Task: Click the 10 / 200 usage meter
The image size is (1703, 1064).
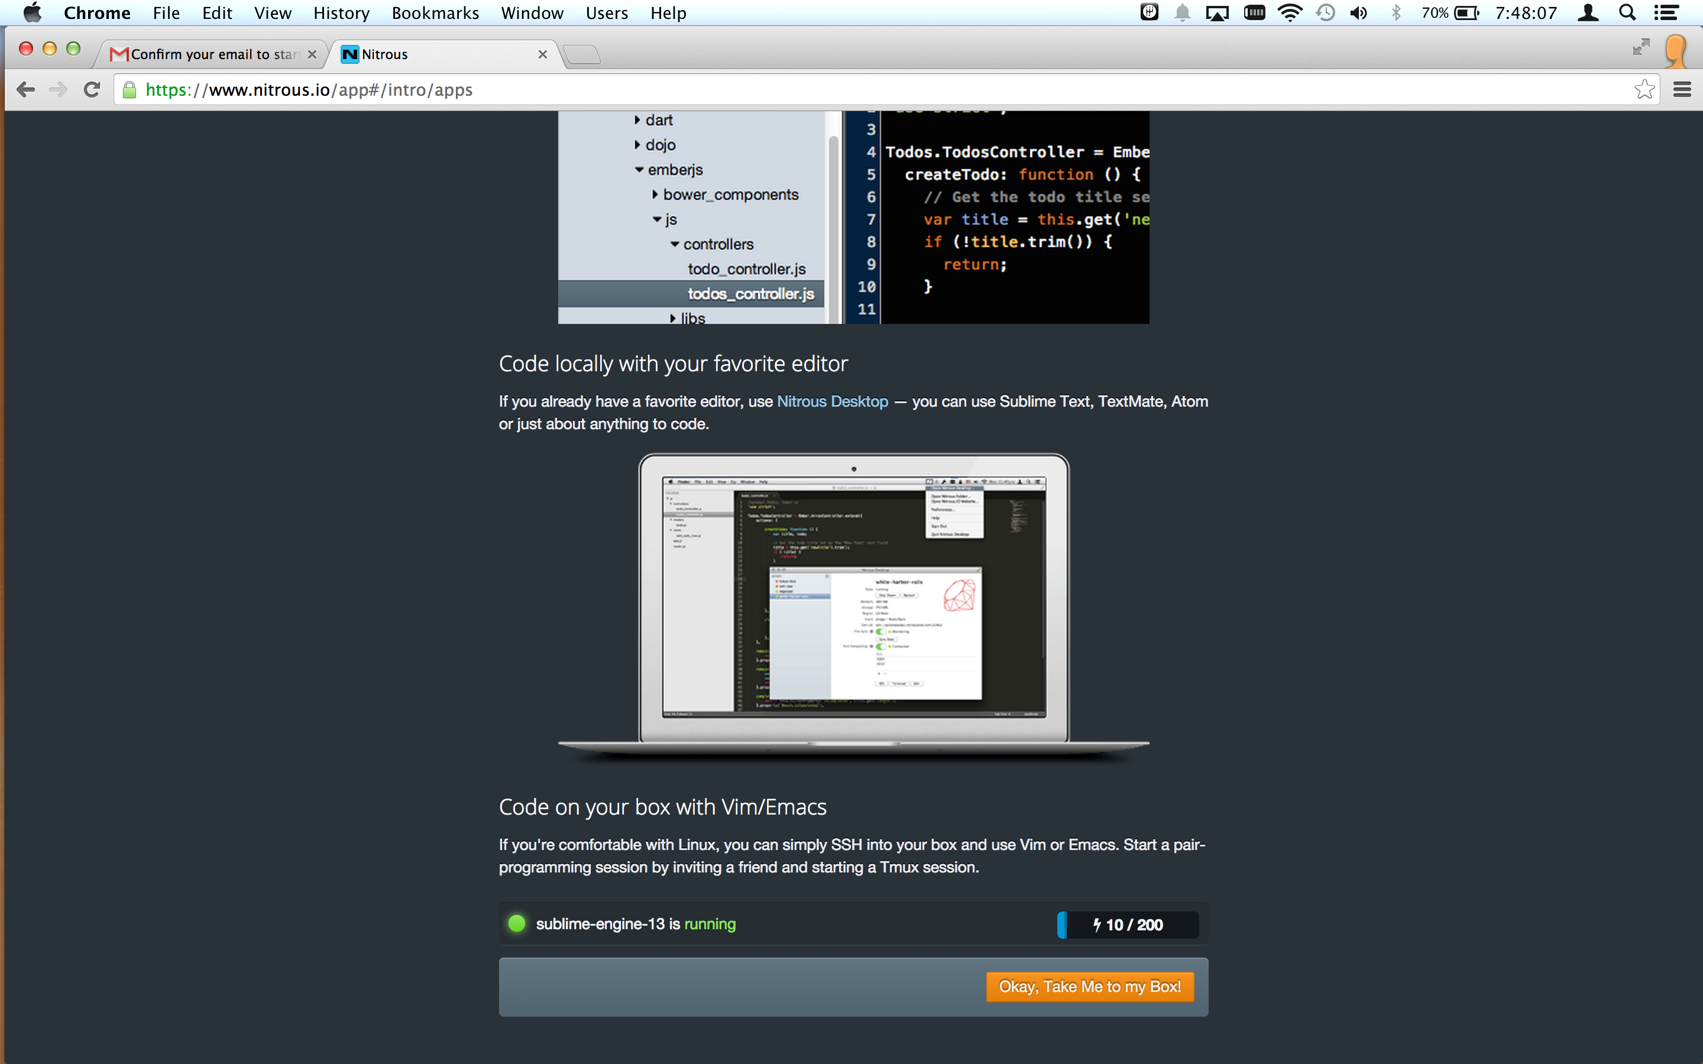Action: point(1128,924)
